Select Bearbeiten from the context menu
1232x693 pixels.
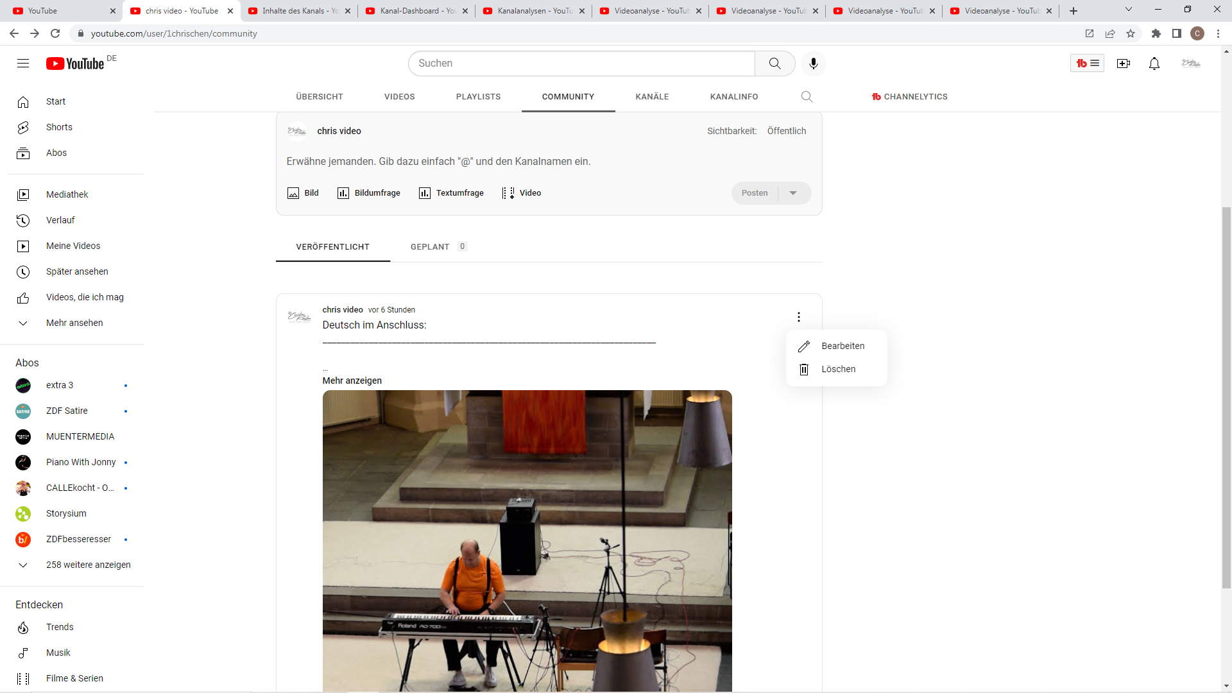click(843, 346)
